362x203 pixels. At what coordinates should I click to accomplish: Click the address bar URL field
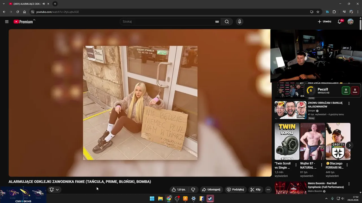(x=170, y=12)
